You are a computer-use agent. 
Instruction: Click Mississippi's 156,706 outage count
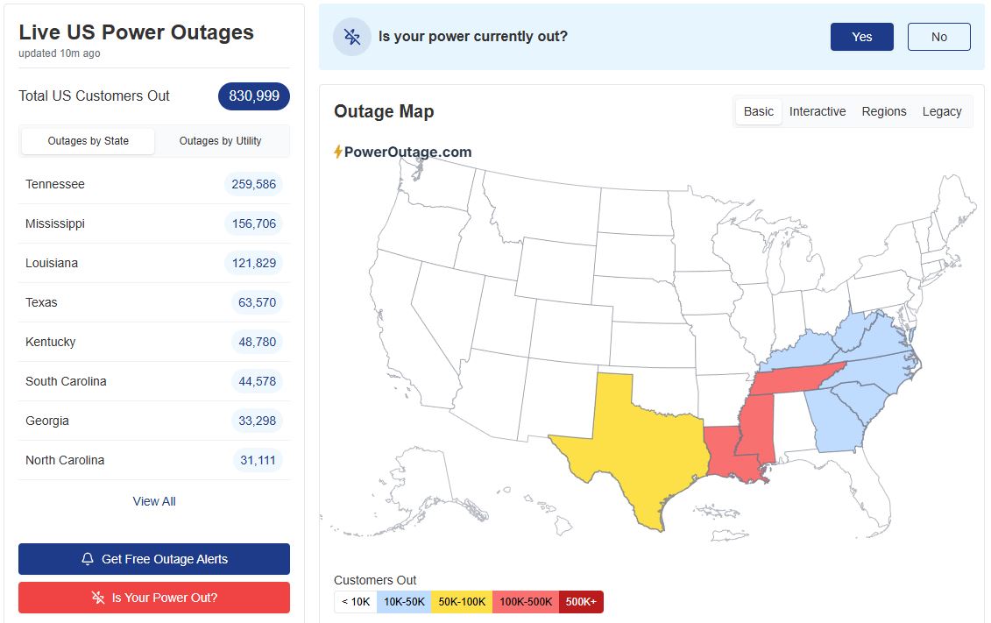[x=254, y=223]
